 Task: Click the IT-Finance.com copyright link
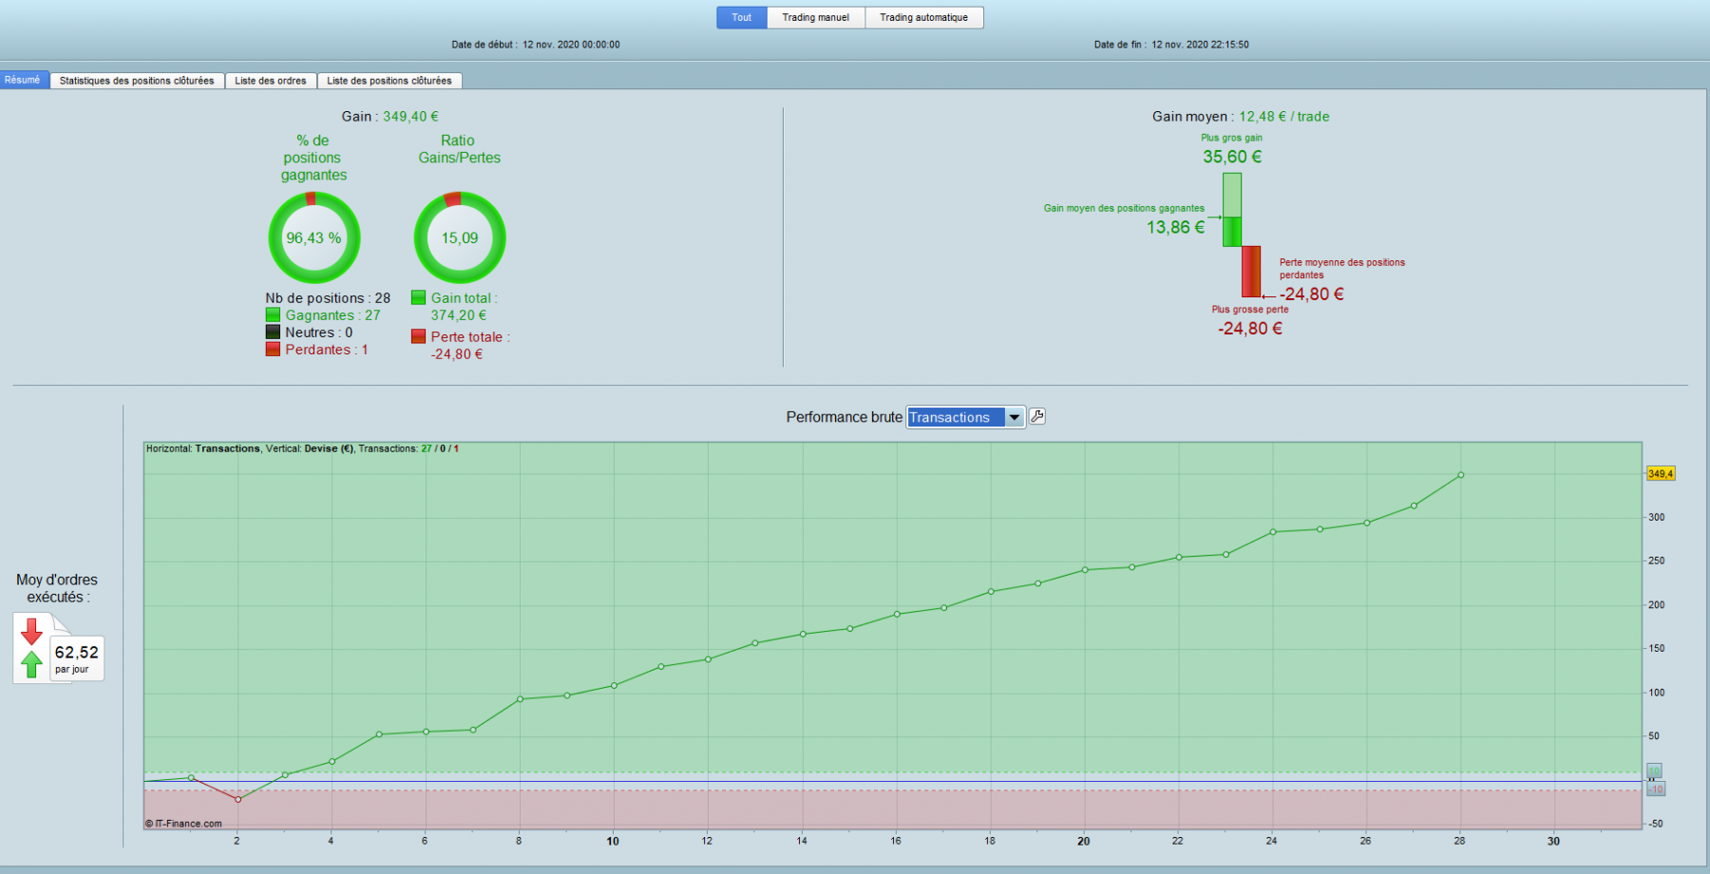tap(183, 824)
